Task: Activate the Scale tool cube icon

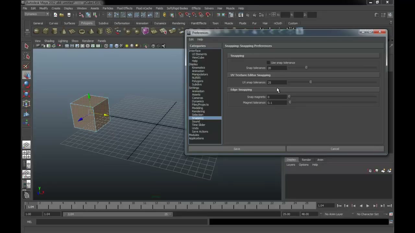Action: [x=27, y=94]
